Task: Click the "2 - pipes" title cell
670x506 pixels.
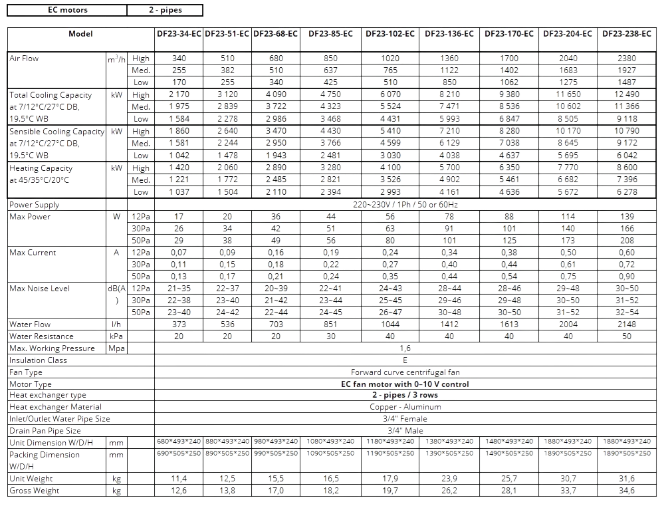Action: pyautogui.click(x=165, y=10)
